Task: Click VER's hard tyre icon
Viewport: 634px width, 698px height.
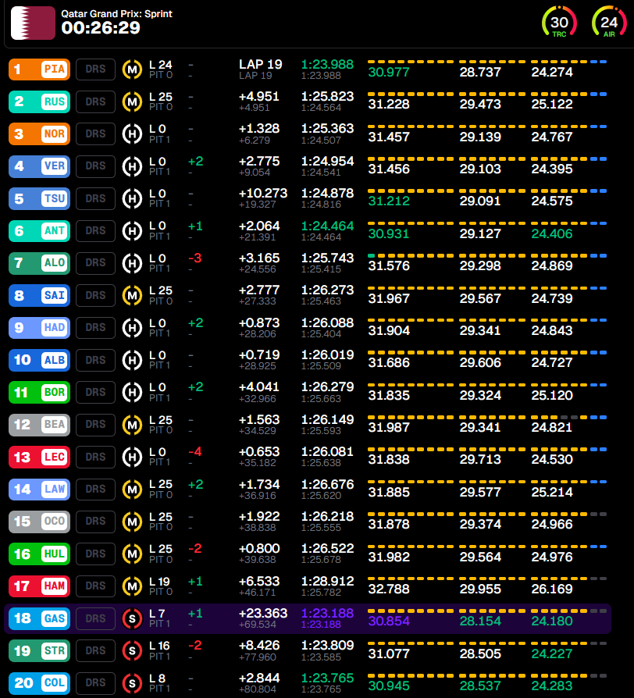Action: point(132,166)
